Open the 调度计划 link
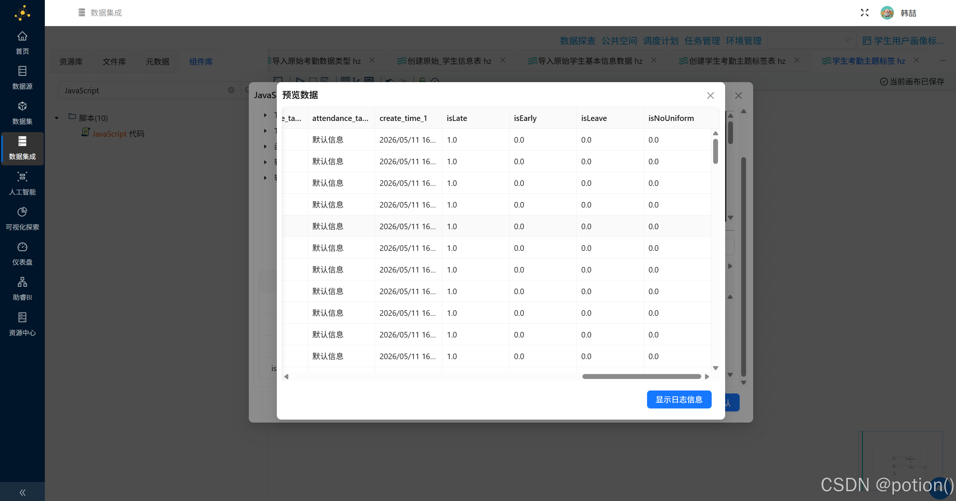 [660, 41]
